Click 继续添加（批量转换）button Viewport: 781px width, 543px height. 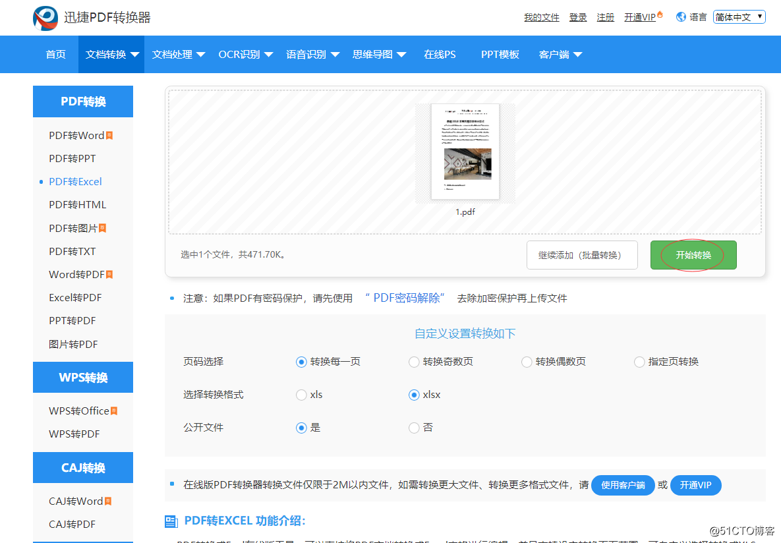[582, 255]
